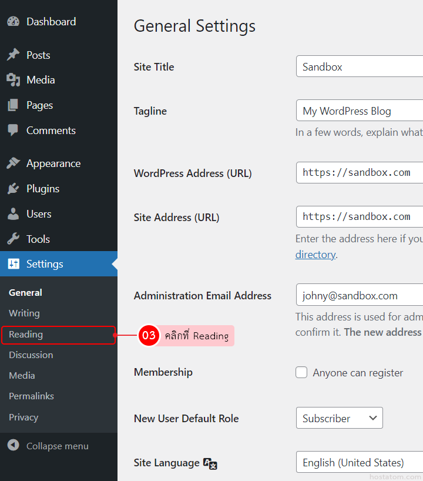Click the Users person icon
Viewport: 423px width, 481px height.
[14, 214]
